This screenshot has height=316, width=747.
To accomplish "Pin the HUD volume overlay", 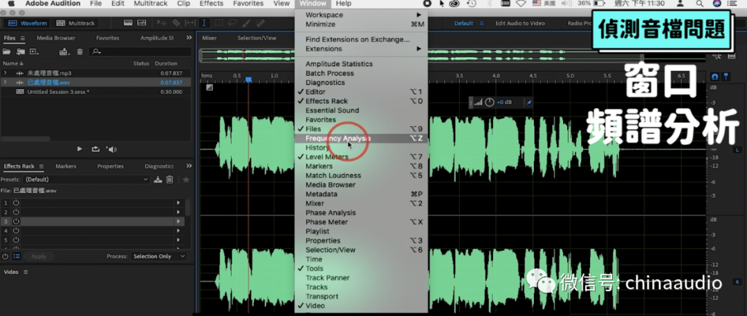I will [529, 102].
